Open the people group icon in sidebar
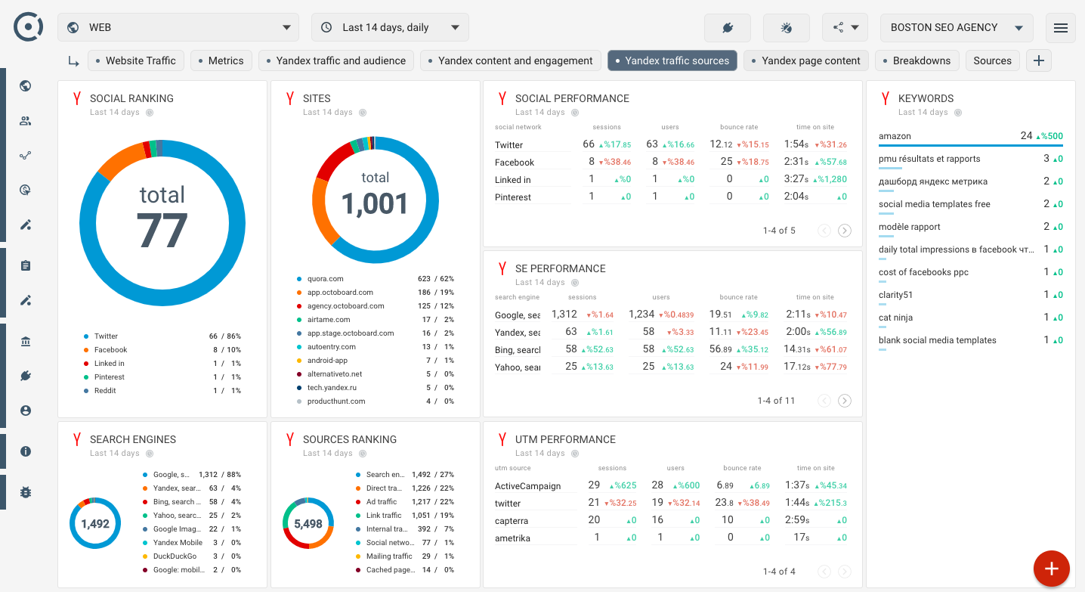Viewport: 1085px width, 592px height. (x=26, y=121)
